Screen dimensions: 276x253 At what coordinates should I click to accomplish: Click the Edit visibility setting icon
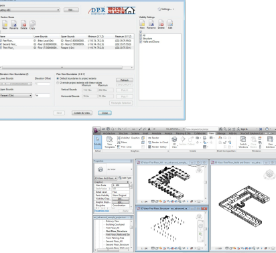click(170, 24)
